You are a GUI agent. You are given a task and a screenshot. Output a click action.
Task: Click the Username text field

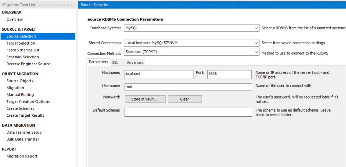pos(188,87)
